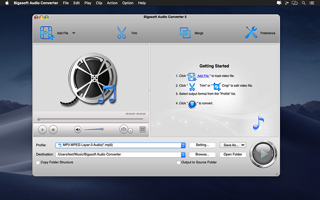
Task: Expand the Destination path dropdown arrows
Action: pos(183,155)
